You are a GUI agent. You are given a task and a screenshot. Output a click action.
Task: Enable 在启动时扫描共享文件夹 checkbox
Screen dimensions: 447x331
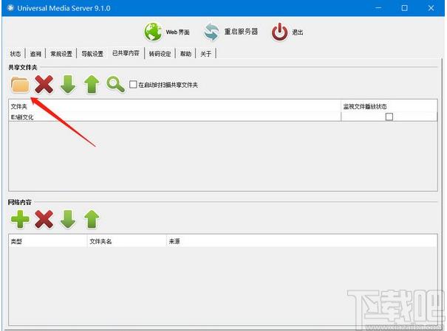coord(133,85)
